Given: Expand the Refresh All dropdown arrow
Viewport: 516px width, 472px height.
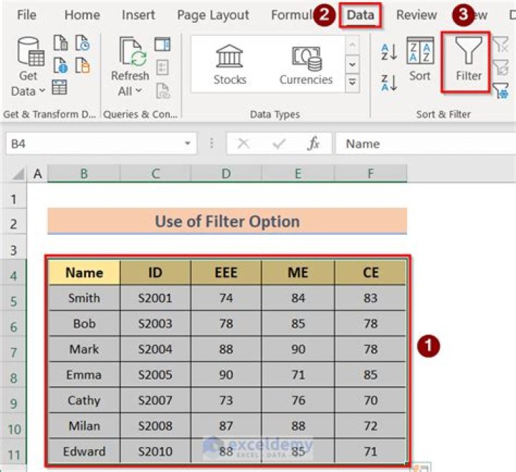Looking at the screenshot, I should (x=139, y=90).
